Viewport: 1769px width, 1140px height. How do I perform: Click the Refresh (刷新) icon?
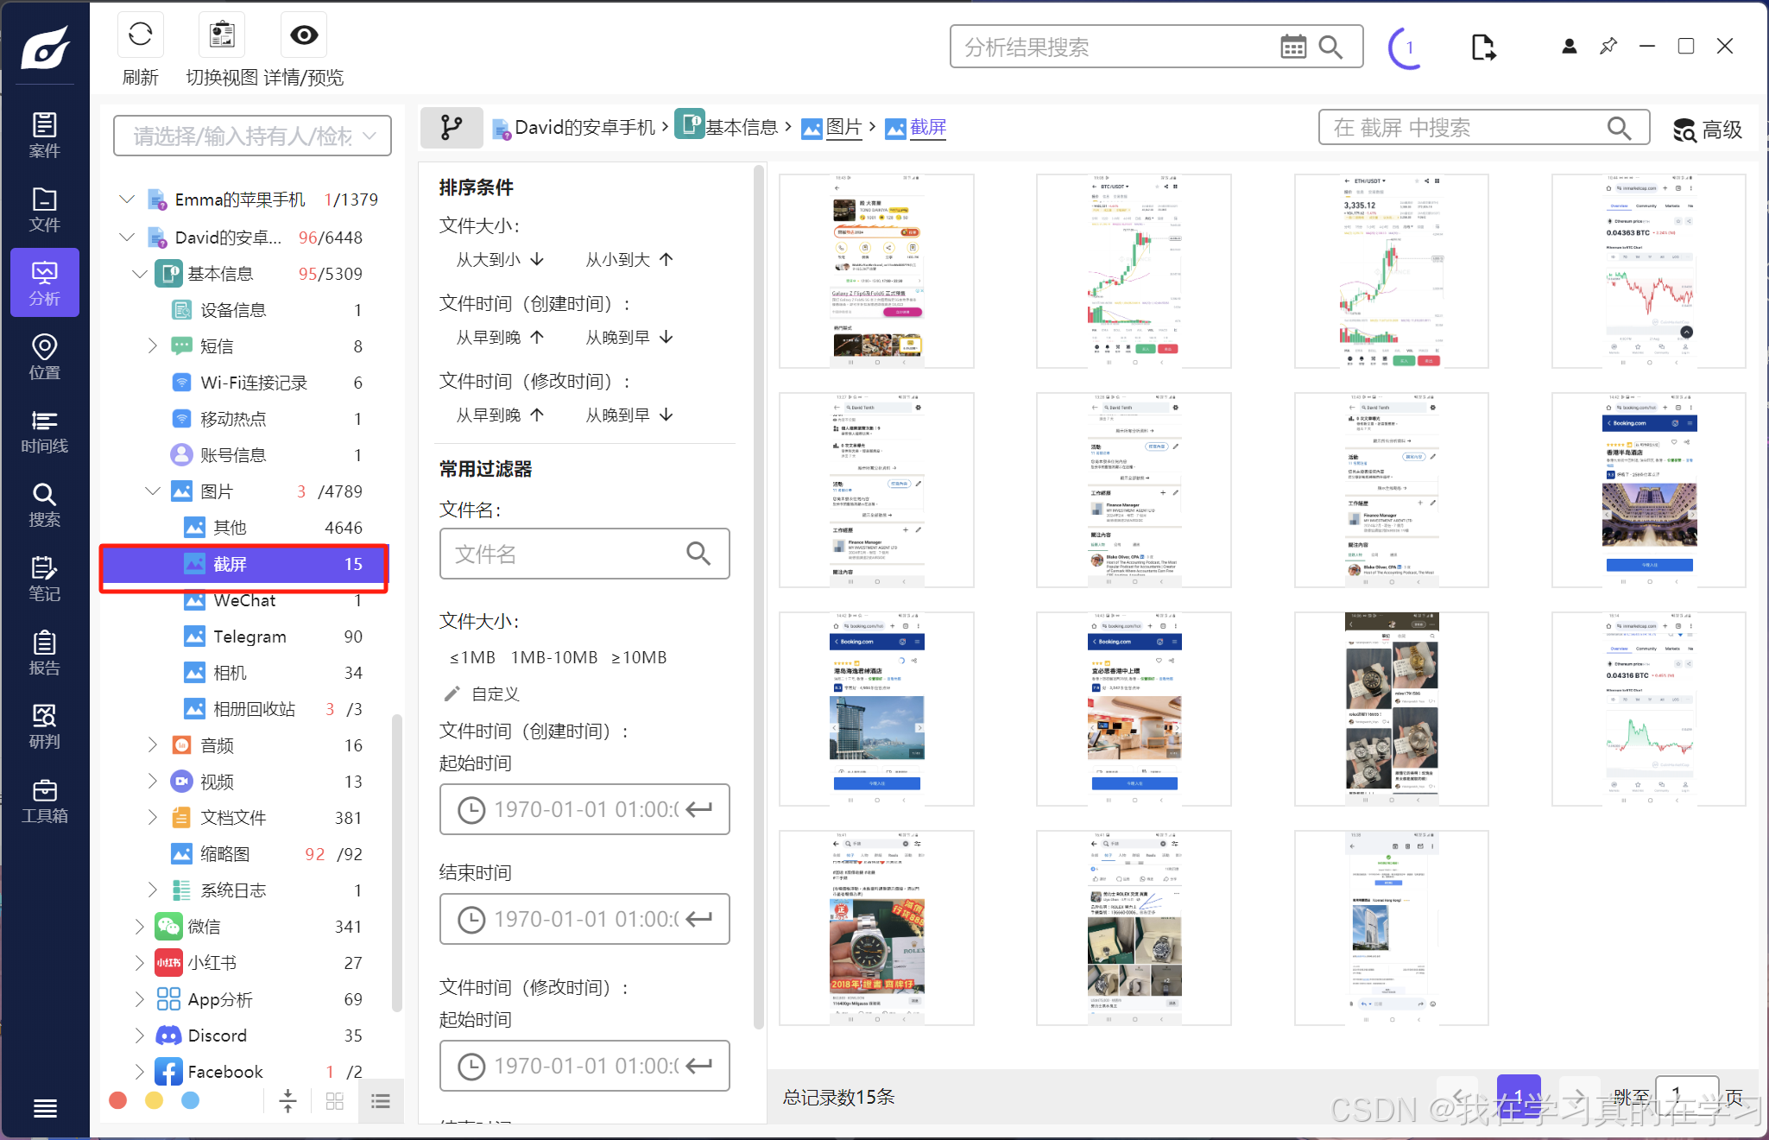[x=140, y=35]
